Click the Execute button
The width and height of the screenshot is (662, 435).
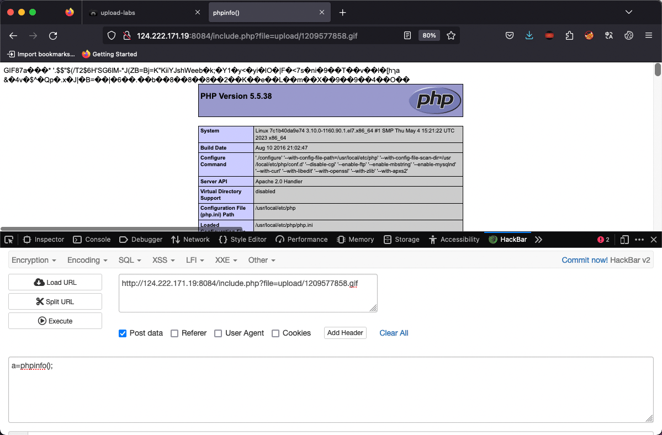tap(55, 321)
